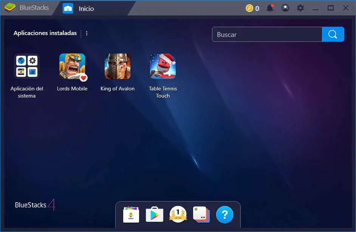Click the Aplicaciones instaladas heading
The image size is (356, 232).
45,33
